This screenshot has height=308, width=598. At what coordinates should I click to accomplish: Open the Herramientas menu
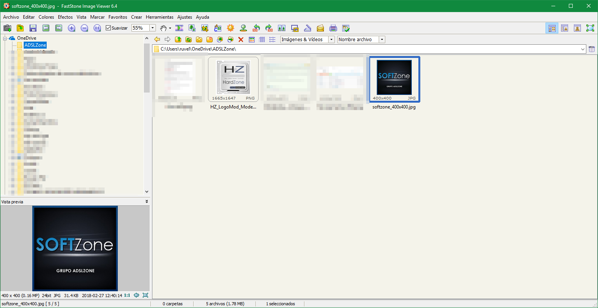[x=159, y=17]
